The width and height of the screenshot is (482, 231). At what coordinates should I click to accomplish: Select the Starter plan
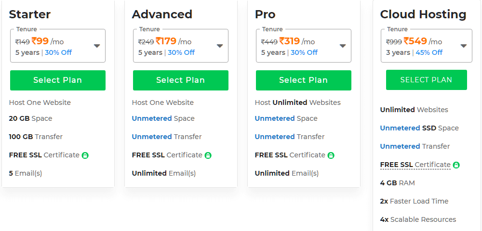click(58, 80)
